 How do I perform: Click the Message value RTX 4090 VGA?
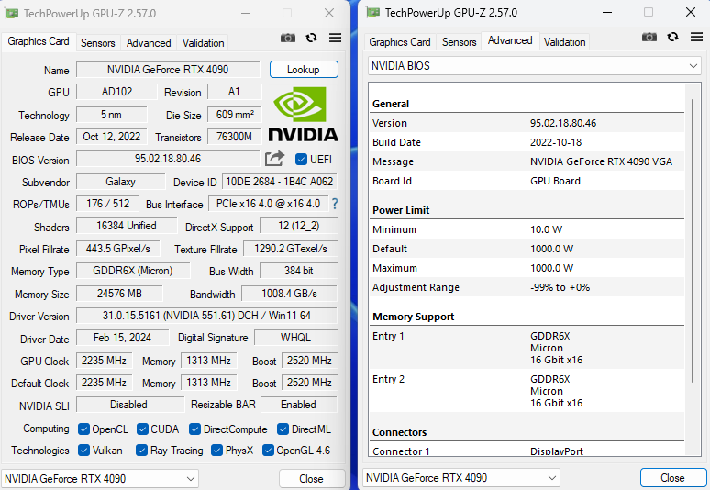click(x=602, y=161)
